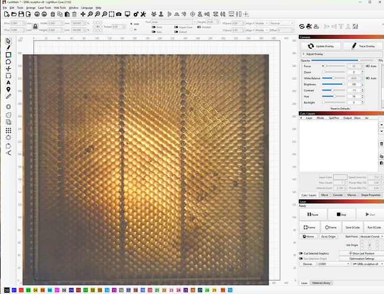Enable Cut Selected Graphics switch
This screenshot has height=294, width=384.
click(x=301, y=253)
